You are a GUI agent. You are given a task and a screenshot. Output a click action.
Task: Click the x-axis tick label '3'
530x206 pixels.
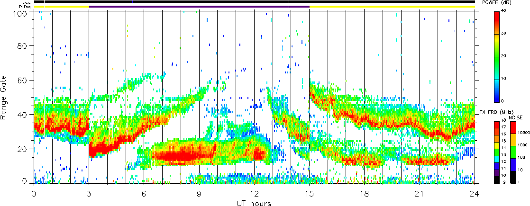tap(89, 194)
